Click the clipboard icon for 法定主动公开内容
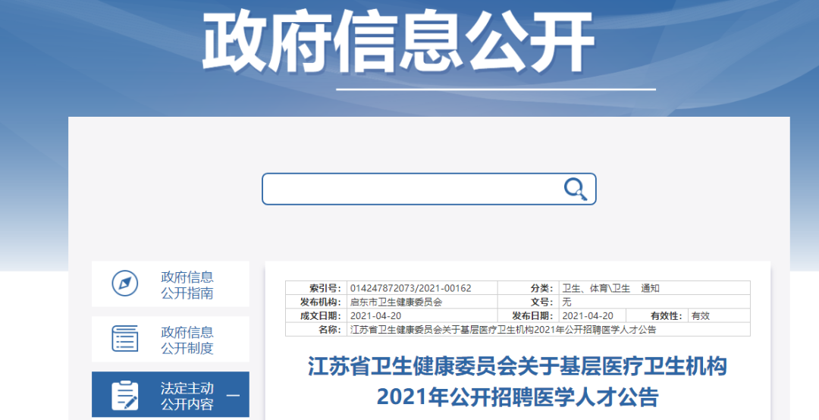Screen dimensions: 819x420 [125, 395]
